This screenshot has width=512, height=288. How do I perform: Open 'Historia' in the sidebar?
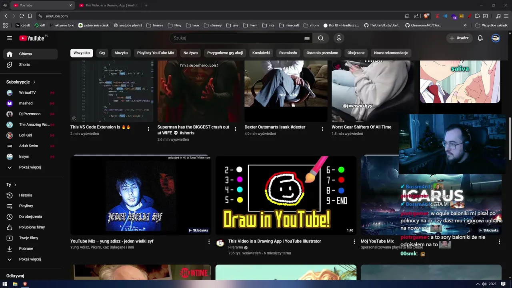[x=30, y=195]
